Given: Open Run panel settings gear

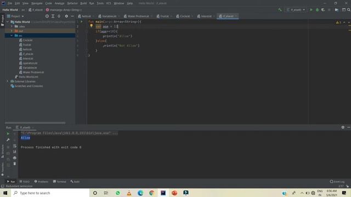Looking at the screenshot, I should pyautogui.click(x=343, y=128).
